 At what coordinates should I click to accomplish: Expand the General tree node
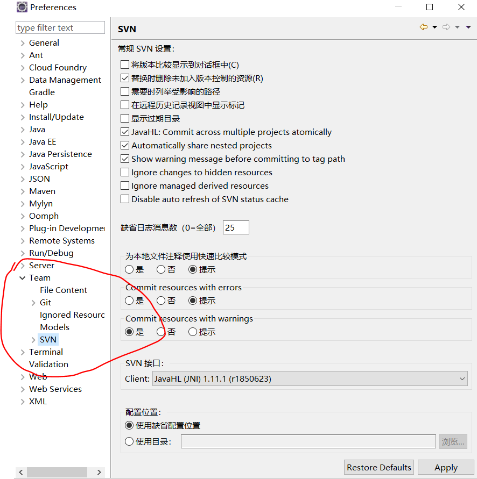pos(22,43)
